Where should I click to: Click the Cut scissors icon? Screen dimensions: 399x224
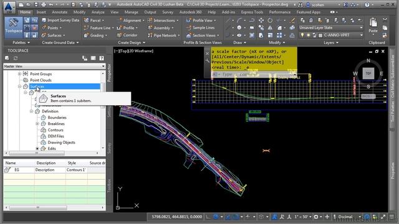385,20
